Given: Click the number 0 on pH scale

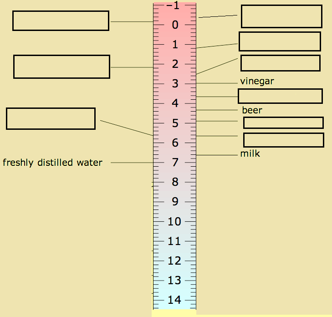Looking at the screenshot, I should point(175,25).
